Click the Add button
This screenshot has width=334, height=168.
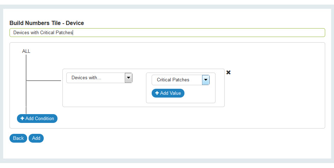pyautogui.click(x=36, y=138)
